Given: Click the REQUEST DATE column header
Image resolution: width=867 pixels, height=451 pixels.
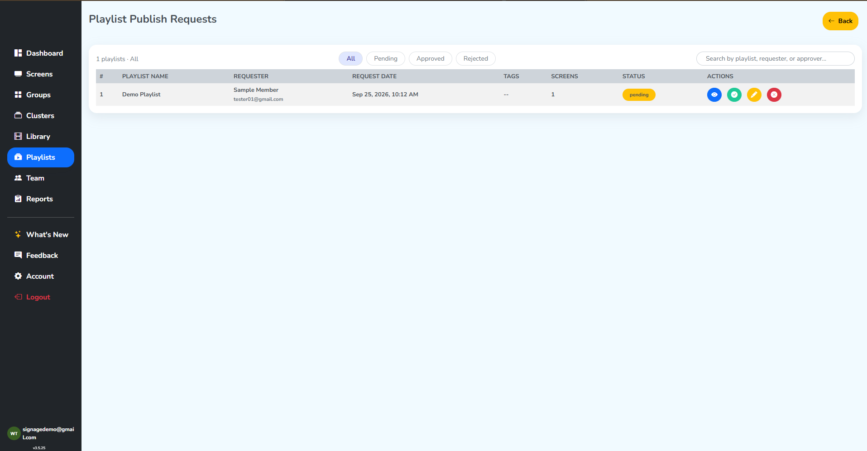Looking at the screenshot, I should (374, 76).
